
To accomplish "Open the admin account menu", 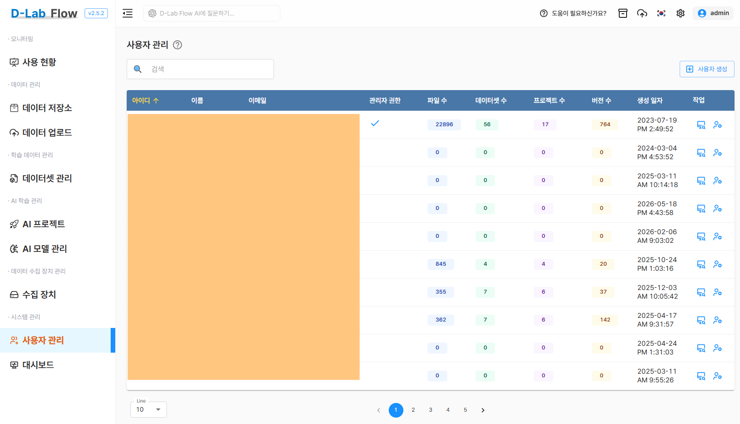I will (x=713, y=13).
